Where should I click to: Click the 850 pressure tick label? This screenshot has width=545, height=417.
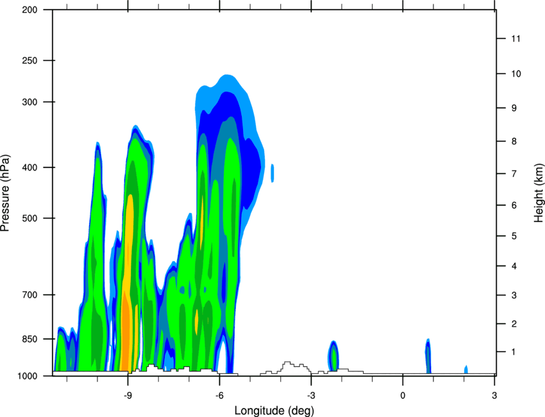point(29,339)
